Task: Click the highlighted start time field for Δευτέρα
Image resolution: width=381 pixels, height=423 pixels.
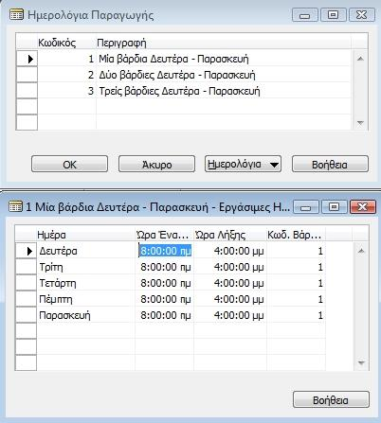Action: pos(165,251)
